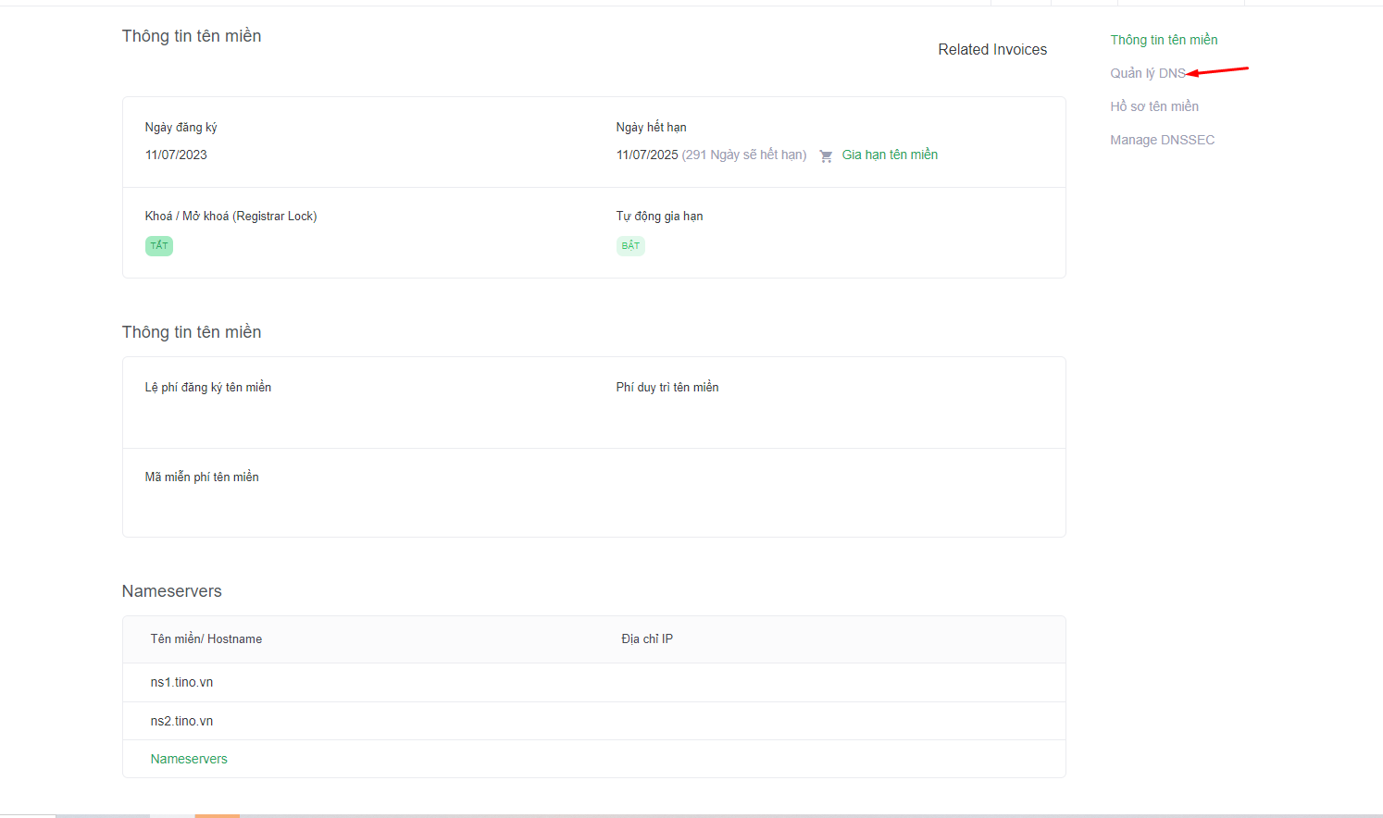Toggle the auto-renew BẬT badge
The image size is (1383, 818).
630,246
